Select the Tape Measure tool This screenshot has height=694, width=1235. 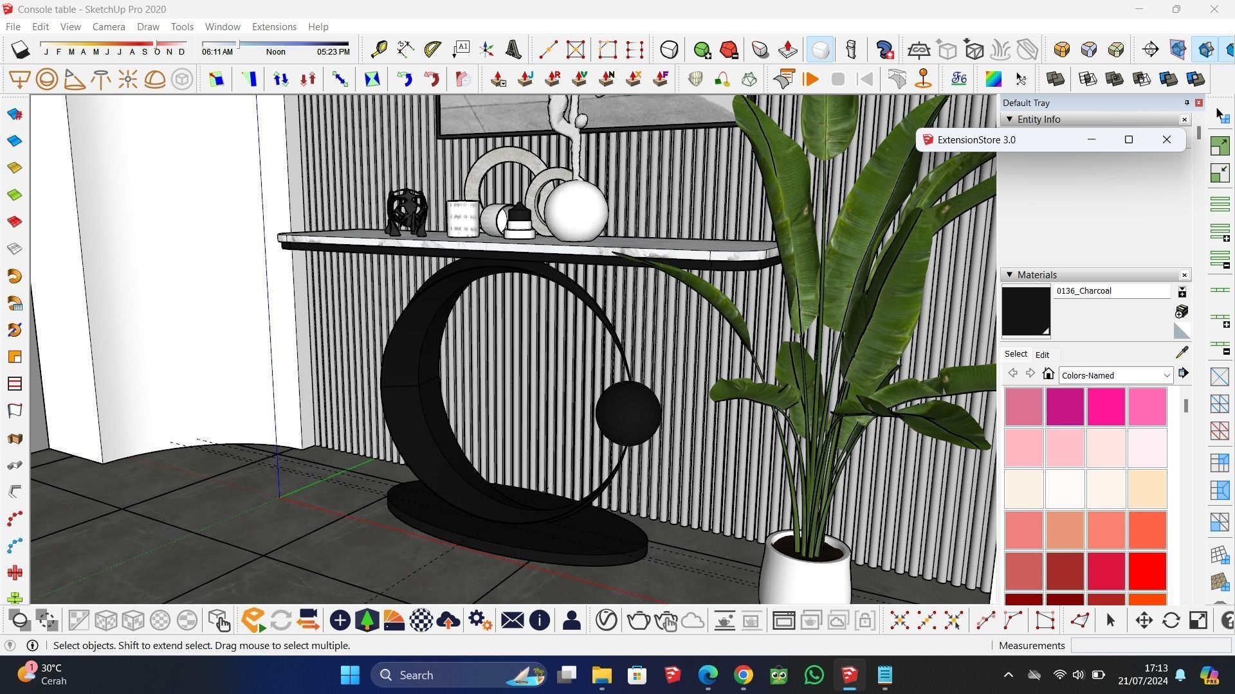point(379,49)
